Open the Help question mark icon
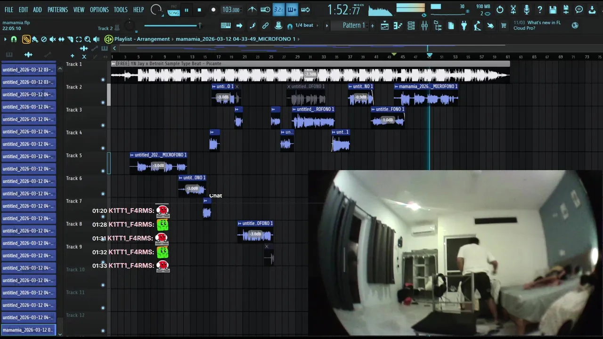The height and width of the screenshot is (339, 603). coord(540,10)
